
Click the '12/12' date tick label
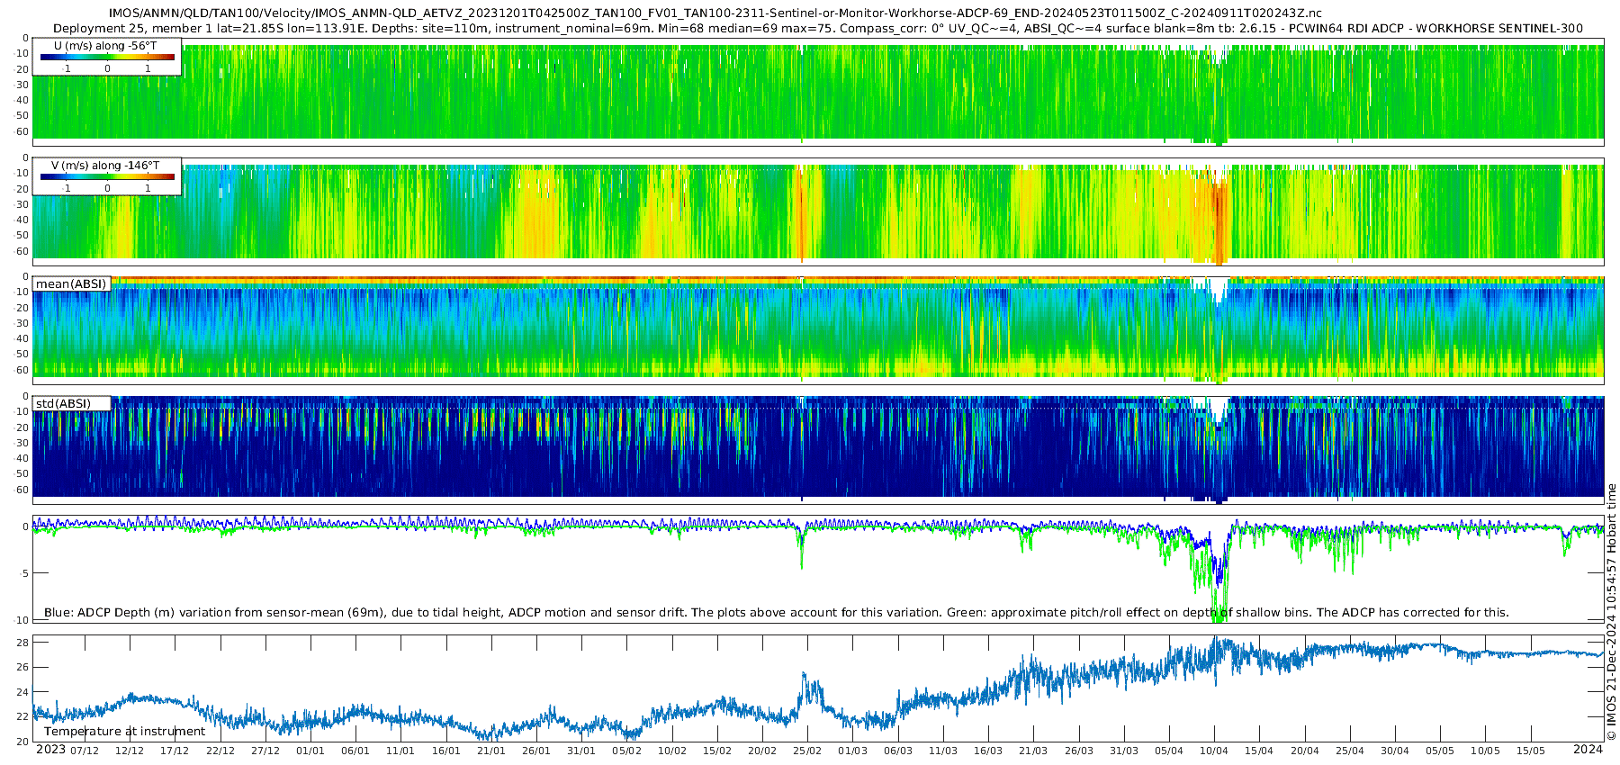click(x=130, y=751)
